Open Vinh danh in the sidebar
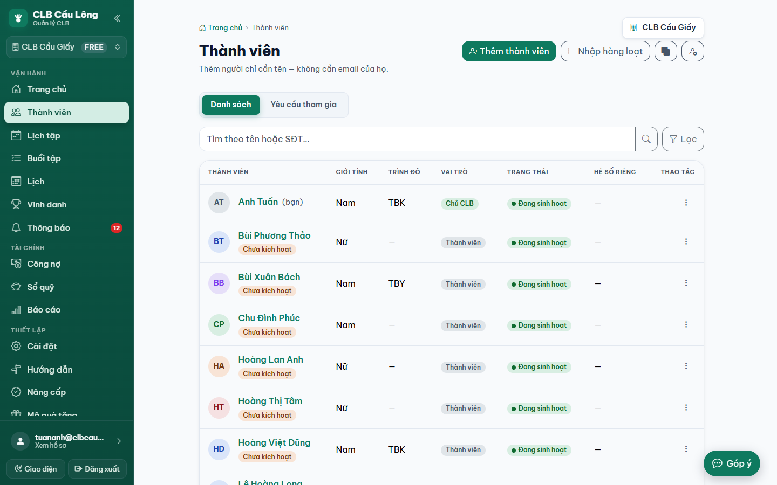The width and height of the screenshot is (777, 485). (67, 205)
